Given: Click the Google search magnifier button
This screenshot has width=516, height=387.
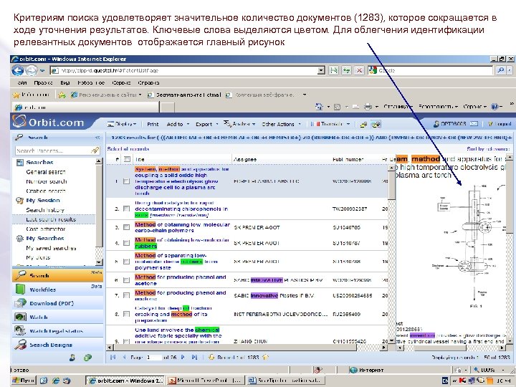Looking at the screenshot, I should (500, 70).
